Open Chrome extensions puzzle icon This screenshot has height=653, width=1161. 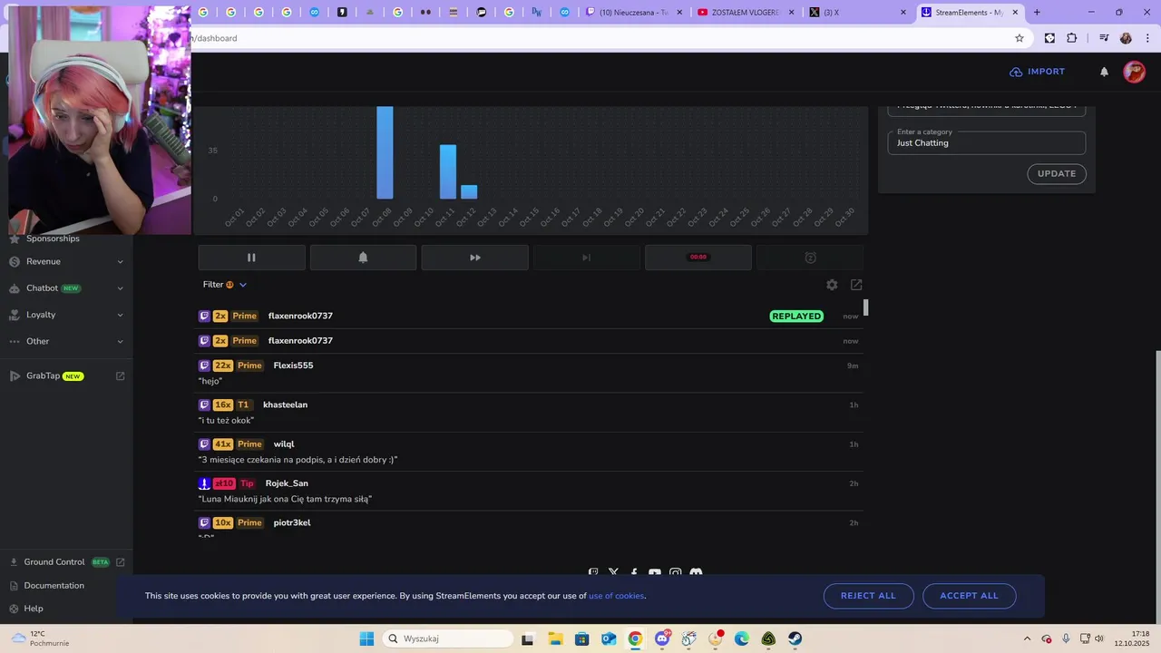1071,38
